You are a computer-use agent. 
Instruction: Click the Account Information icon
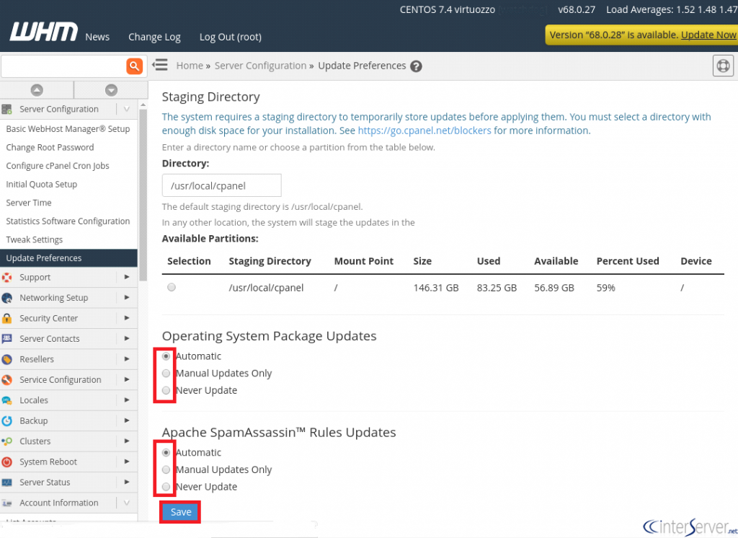tap(7, 503)
